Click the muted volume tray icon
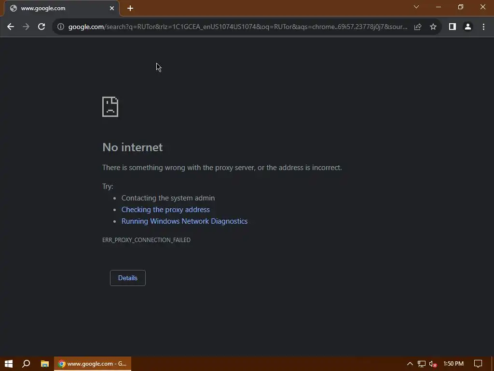The image size is (494, 371). (433, 364)
